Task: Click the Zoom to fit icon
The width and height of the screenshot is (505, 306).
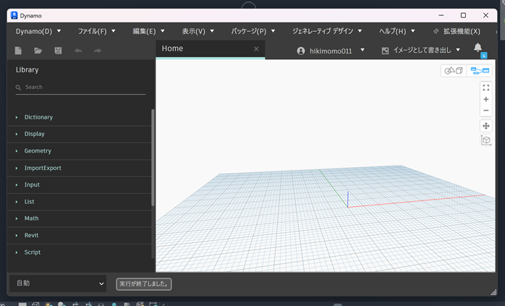Action: click(x=486, y=88)
